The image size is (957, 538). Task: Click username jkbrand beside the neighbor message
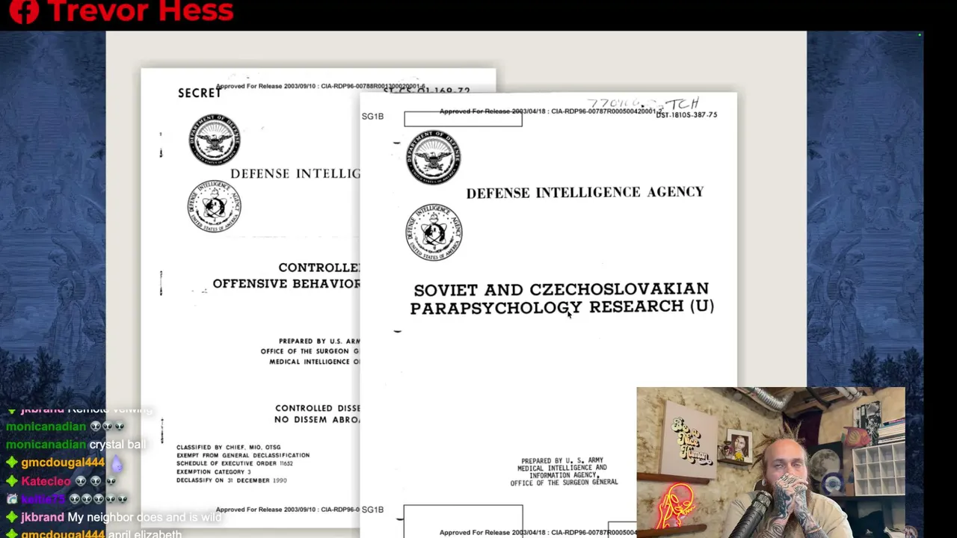click(x=43, y=517)
